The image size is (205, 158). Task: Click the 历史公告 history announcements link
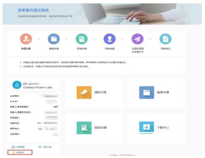tap(47, 147)
